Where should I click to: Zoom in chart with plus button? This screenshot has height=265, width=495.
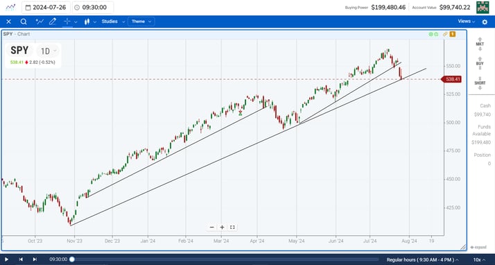coord(223,227)
